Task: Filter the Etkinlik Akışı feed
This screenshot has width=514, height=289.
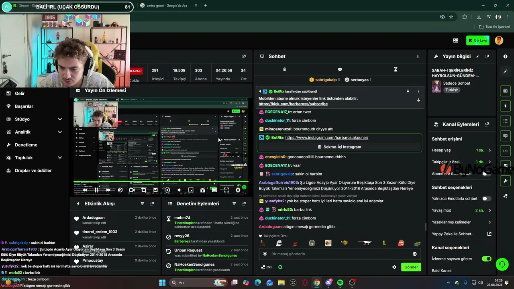Action: click(x=142, y=204)
